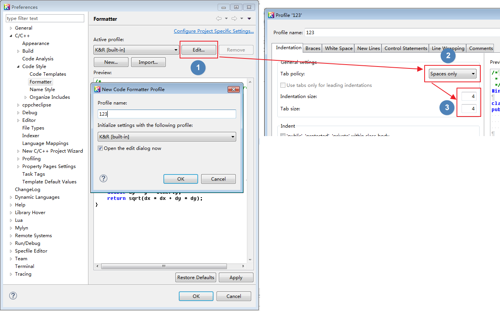Select Template Default Values in tree

point(49,182)
